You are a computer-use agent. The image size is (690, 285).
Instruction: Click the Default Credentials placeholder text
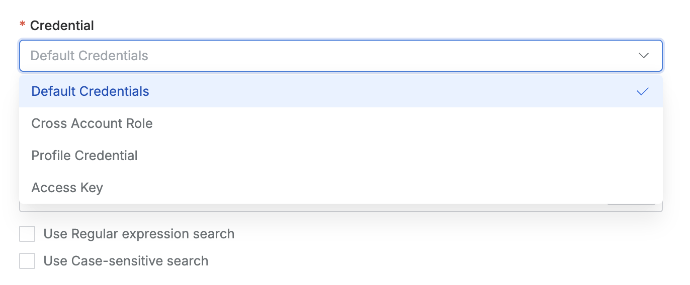90,55
